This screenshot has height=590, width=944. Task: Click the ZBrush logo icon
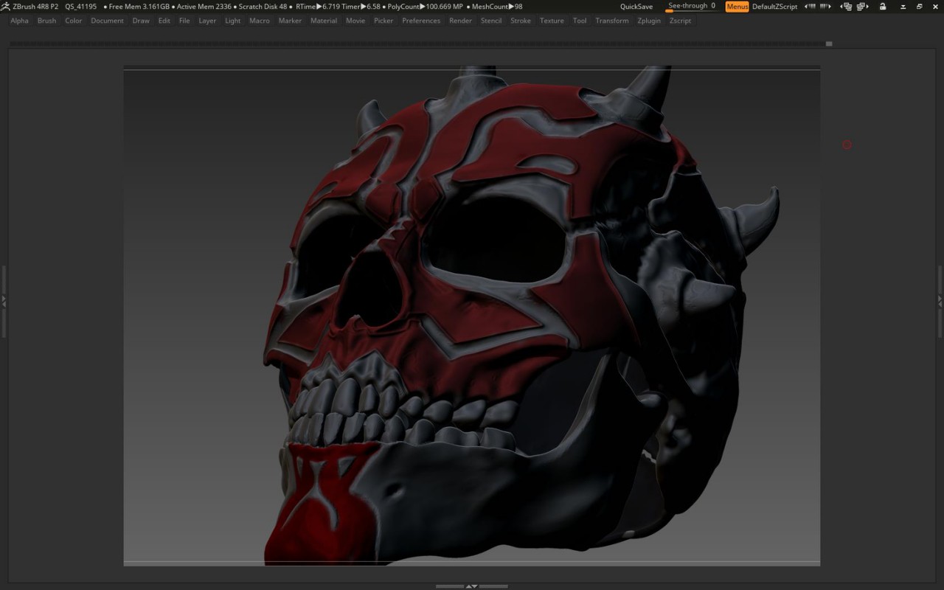[5, 7]
